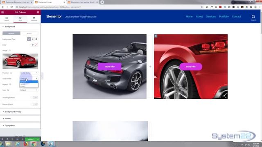Select the Hover background state
The width and height of the screenshot is (262, 147).
pos(29,33)
